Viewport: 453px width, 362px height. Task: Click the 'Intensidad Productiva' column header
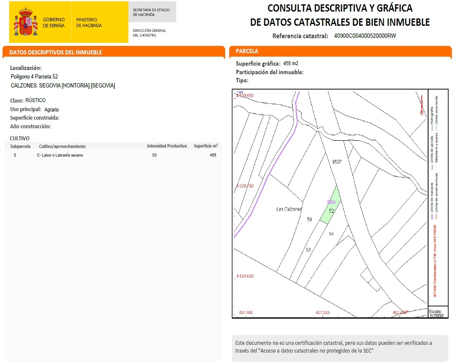[167, 146]
